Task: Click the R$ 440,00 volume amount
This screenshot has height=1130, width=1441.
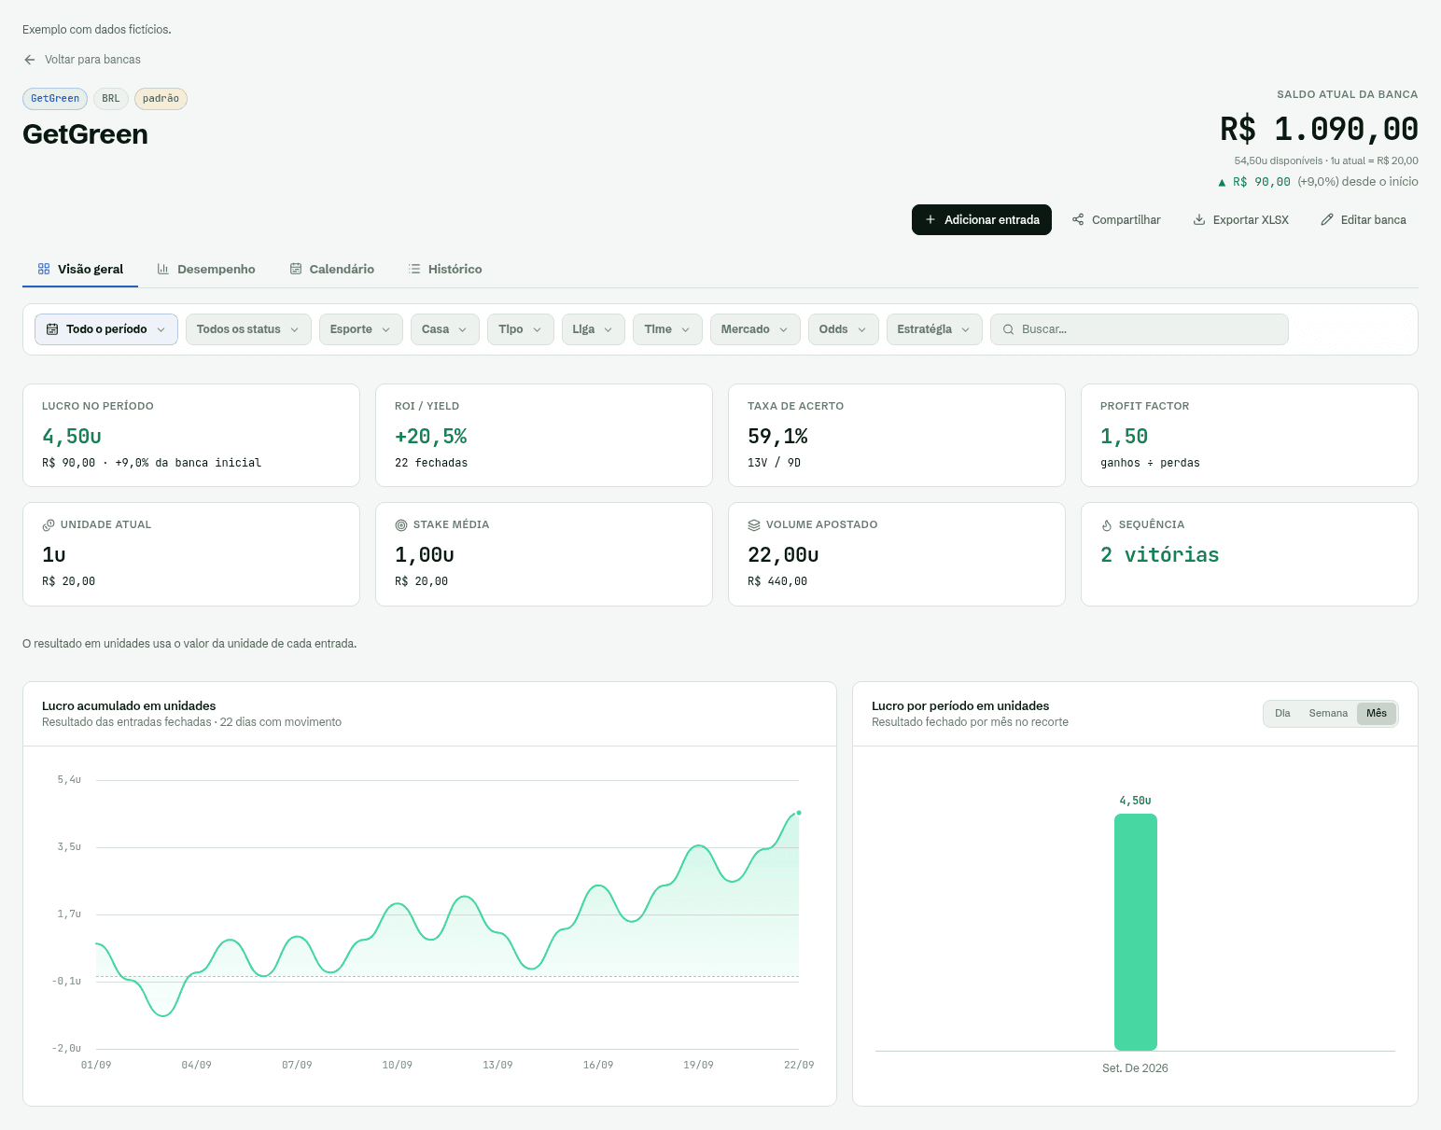Action: [777, 581]
